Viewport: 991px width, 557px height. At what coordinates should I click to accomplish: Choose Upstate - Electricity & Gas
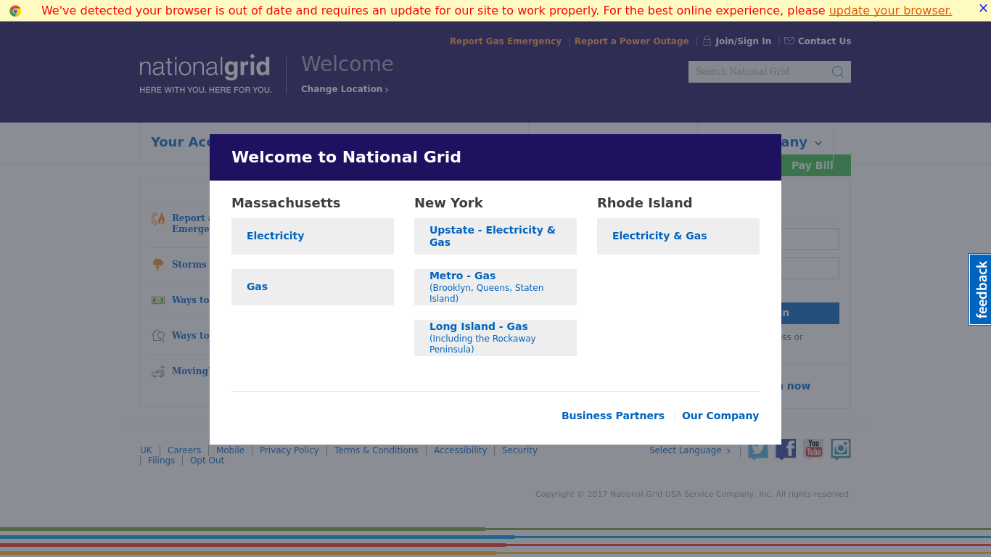click(x=495, y=236)
